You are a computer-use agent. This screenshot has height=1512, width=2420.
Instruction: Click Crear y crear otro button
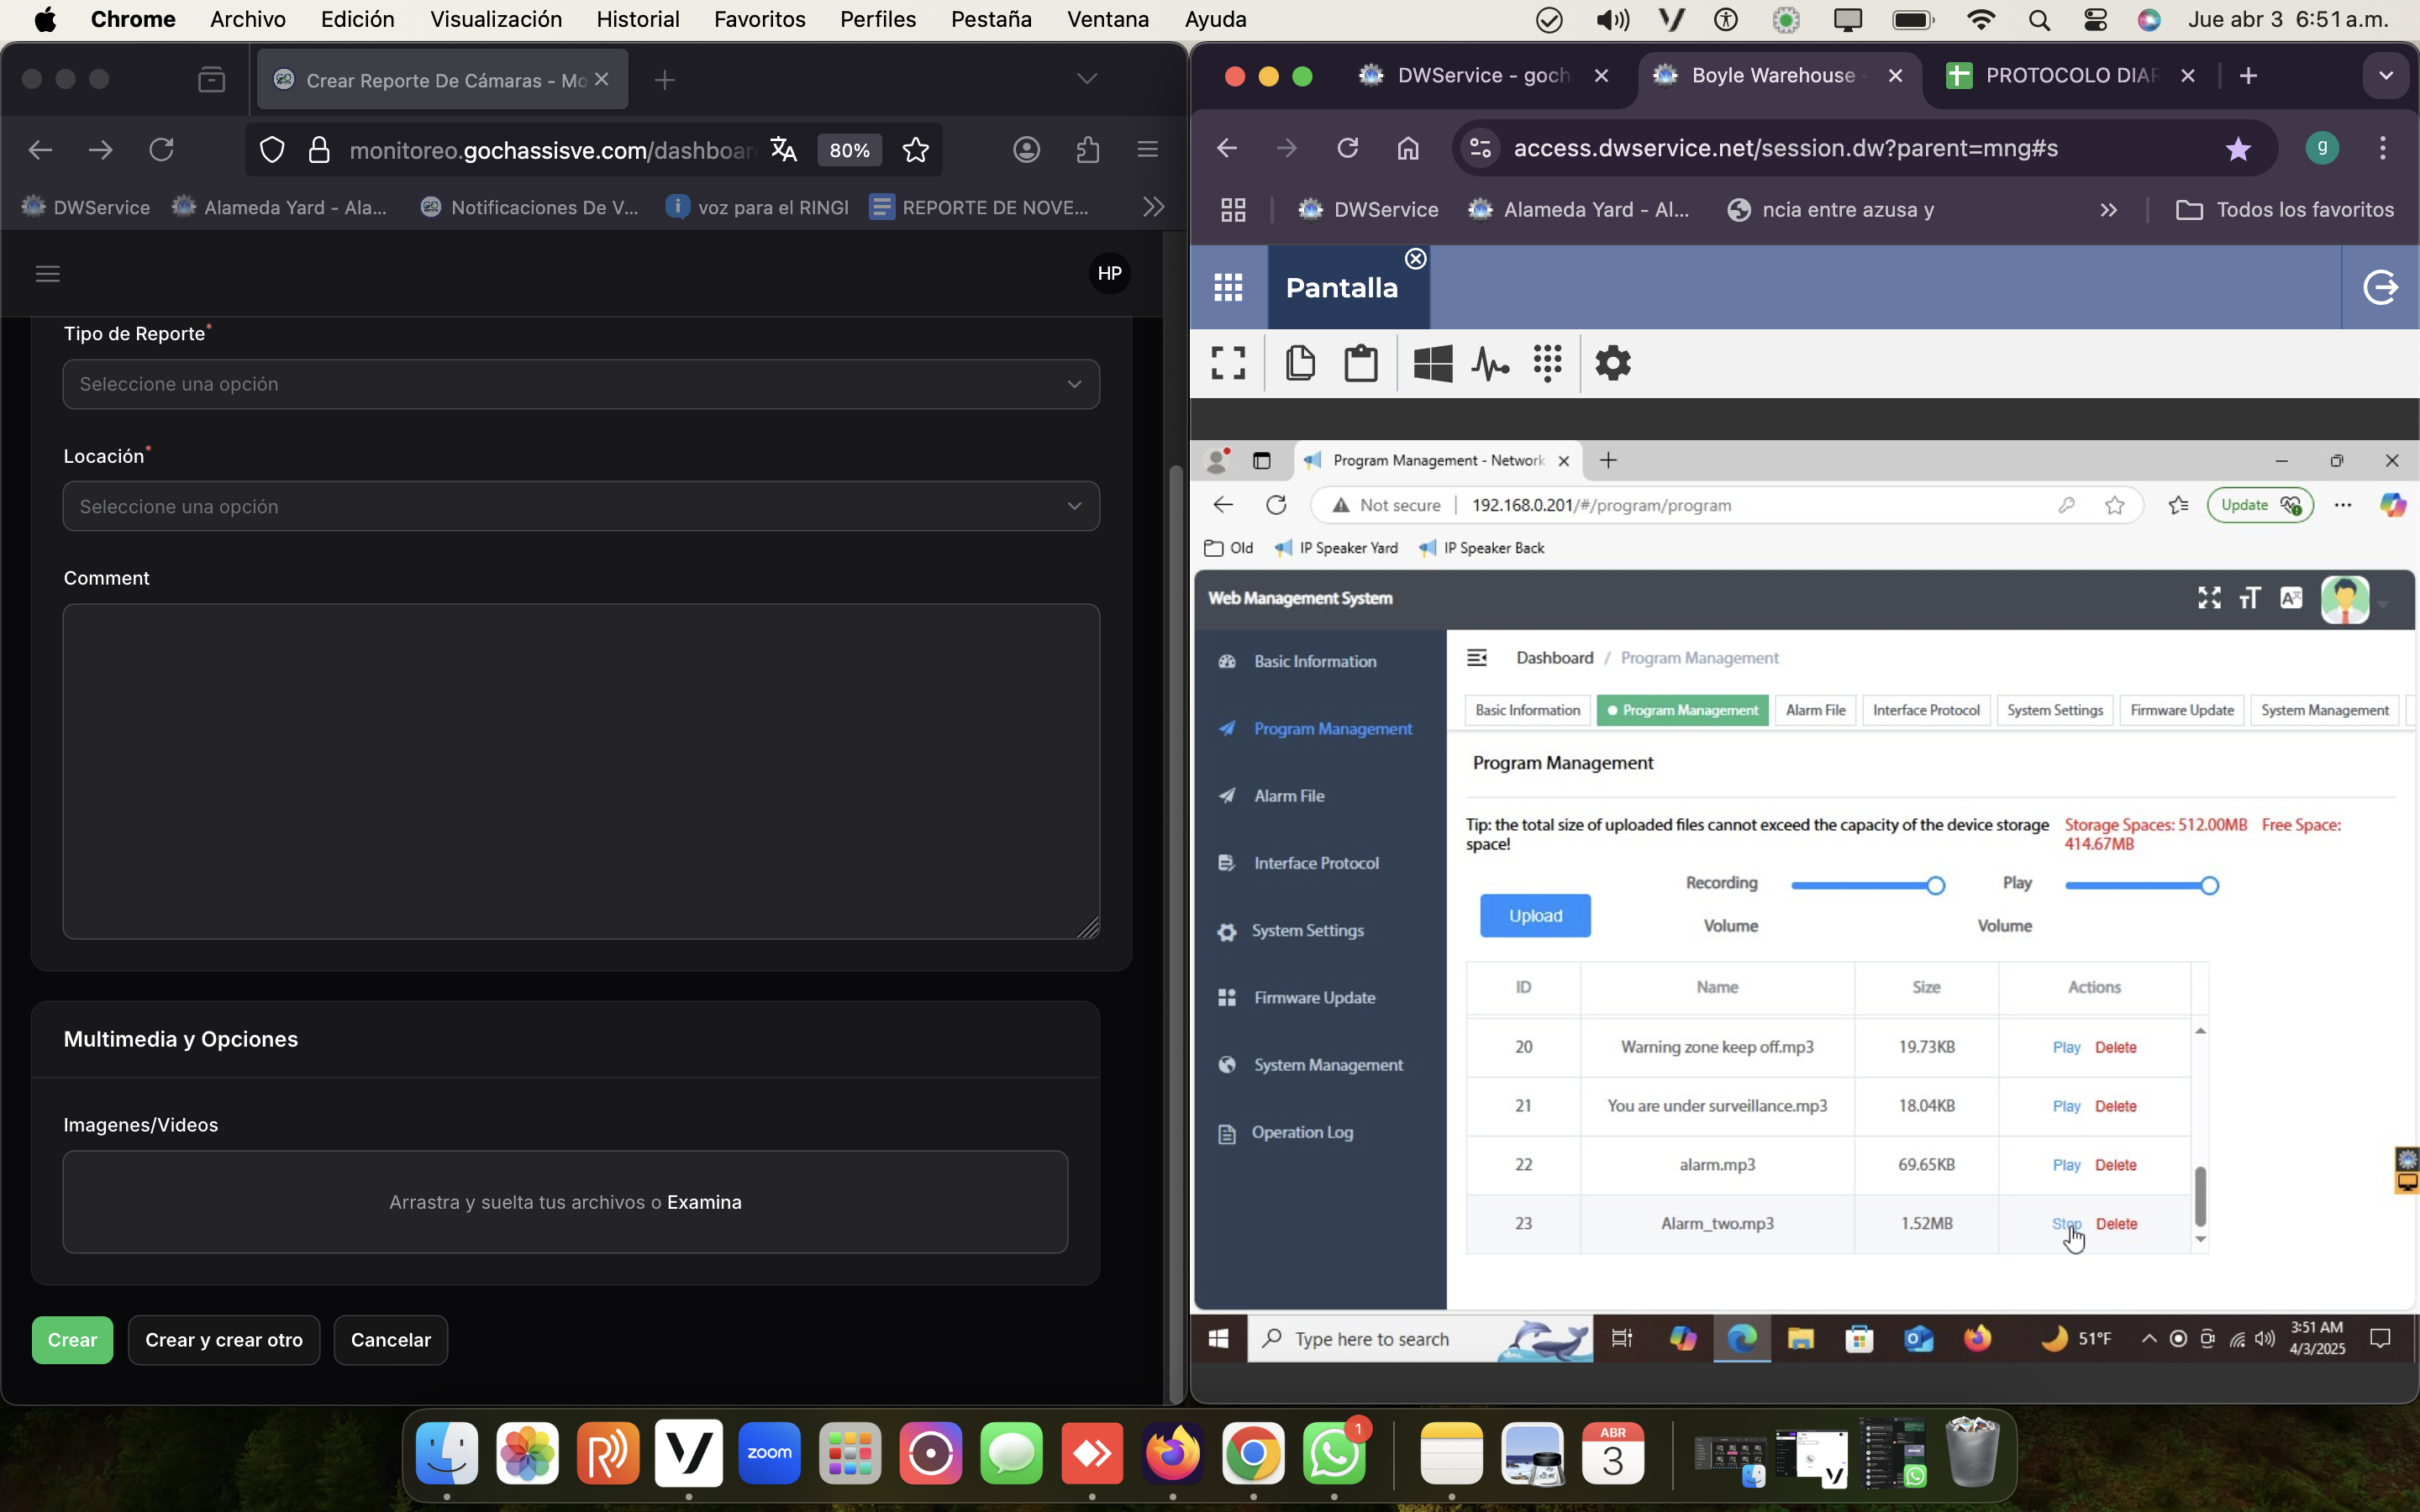224,1340
